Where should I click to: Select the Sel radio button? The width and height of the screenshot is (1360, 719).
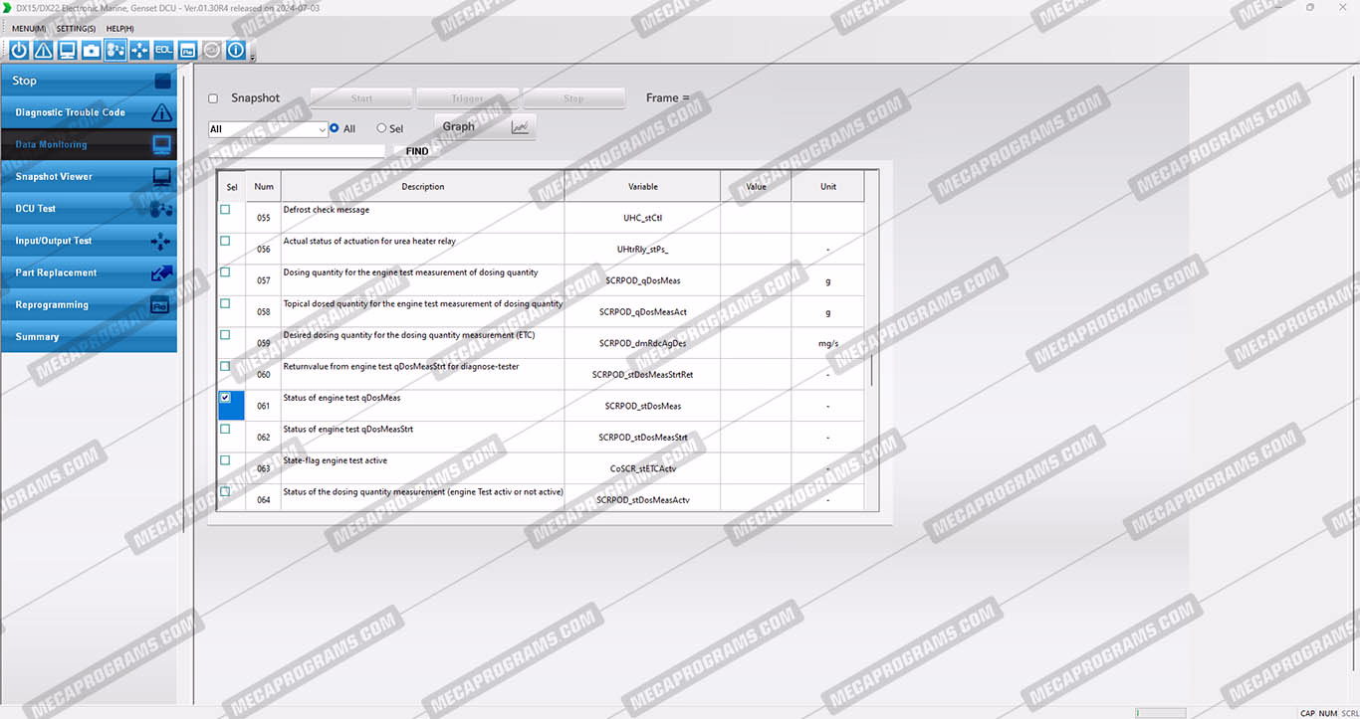(x=381, y=128)
